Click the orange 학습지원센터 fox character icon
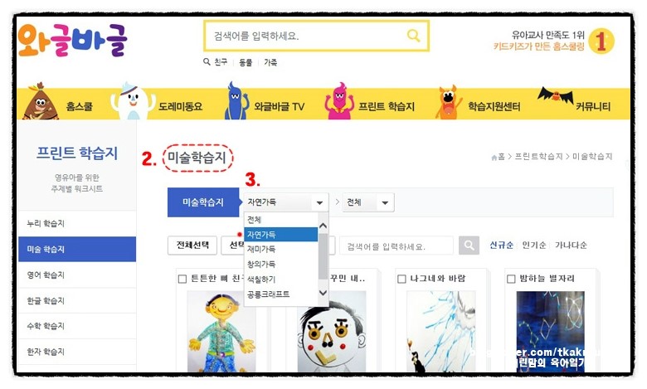 pos(449,102)
